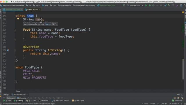Image resolution: width=186 pixels, height=105 pixels.
Task: Open the TODO tool window
Action: (31, 101)
